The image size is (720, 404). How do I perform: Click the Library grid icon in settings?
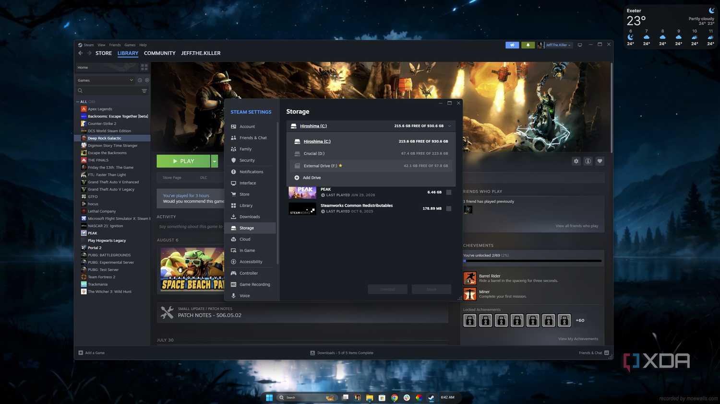234,206
